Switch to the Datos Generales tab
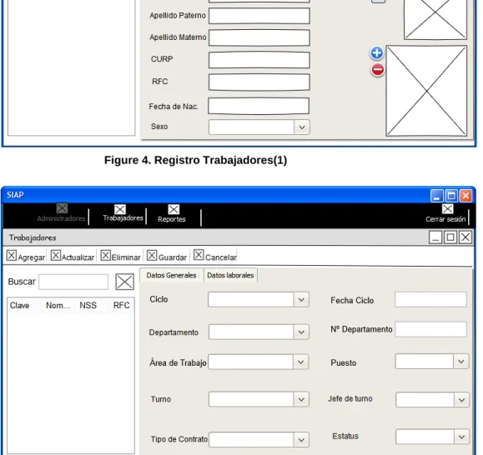 [x=171, y=275]
